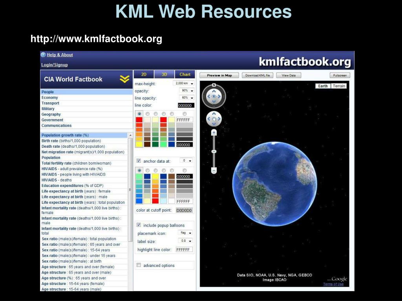
Task: Open the placemark icon flag dropdown
Action: (x=185, y=233)
